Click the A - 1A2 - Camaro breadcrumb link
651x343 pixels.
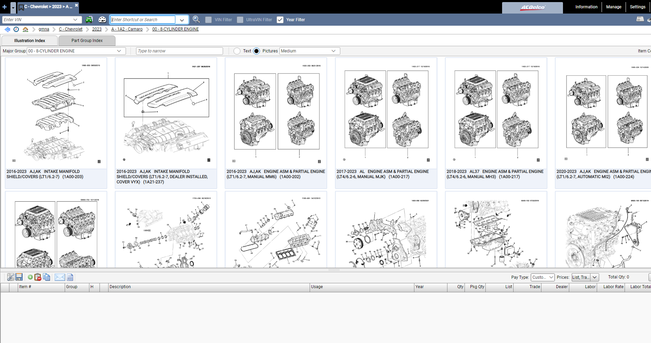click(127, 29)
